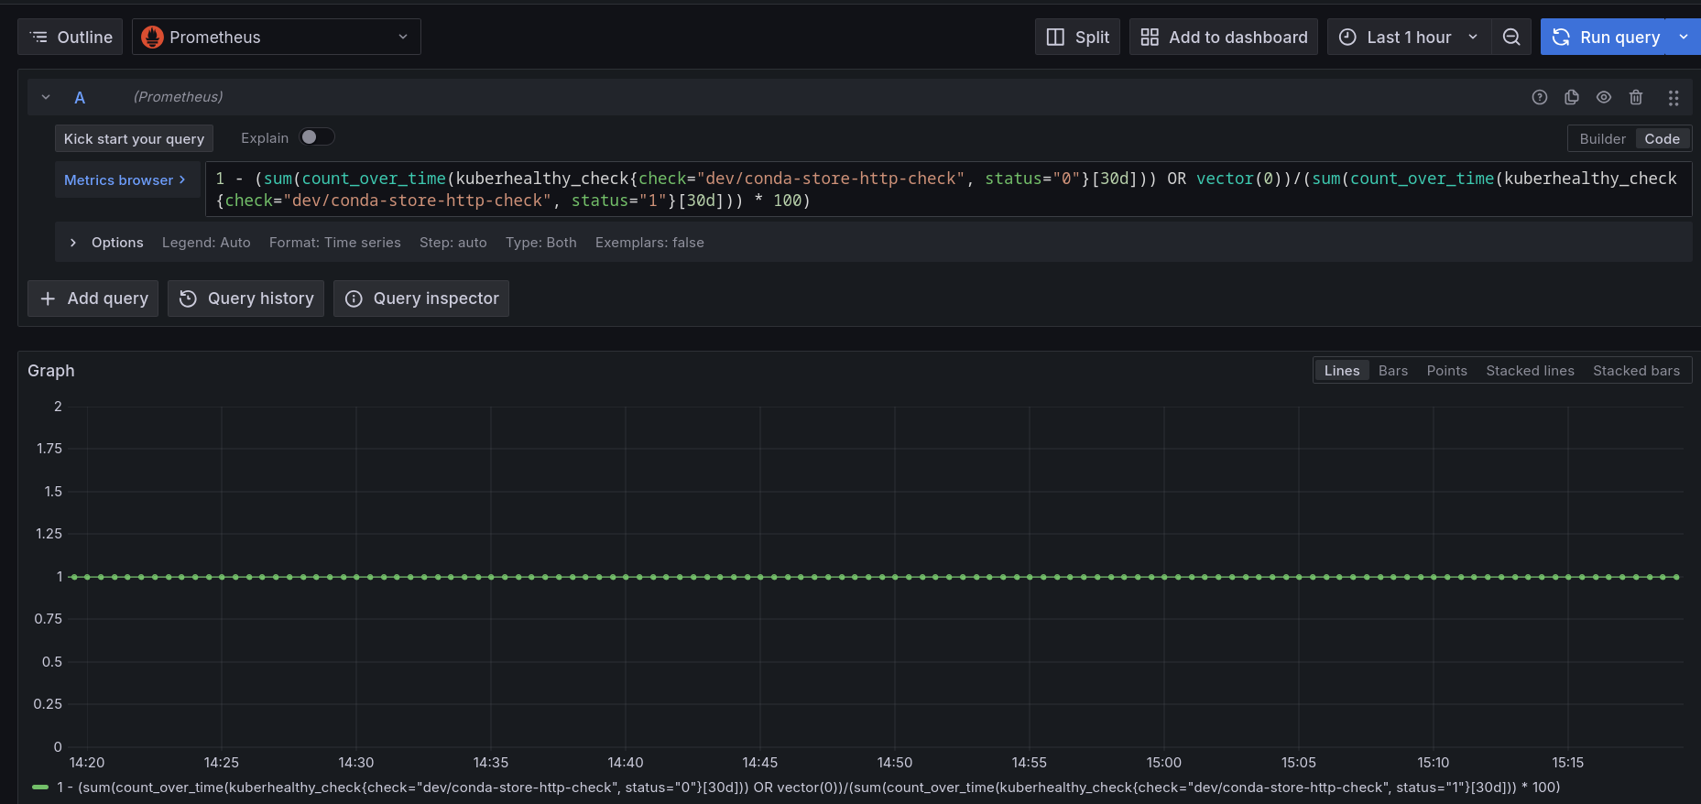Switch to Builder mode
1701x804 pixels.
point(1602,138)
